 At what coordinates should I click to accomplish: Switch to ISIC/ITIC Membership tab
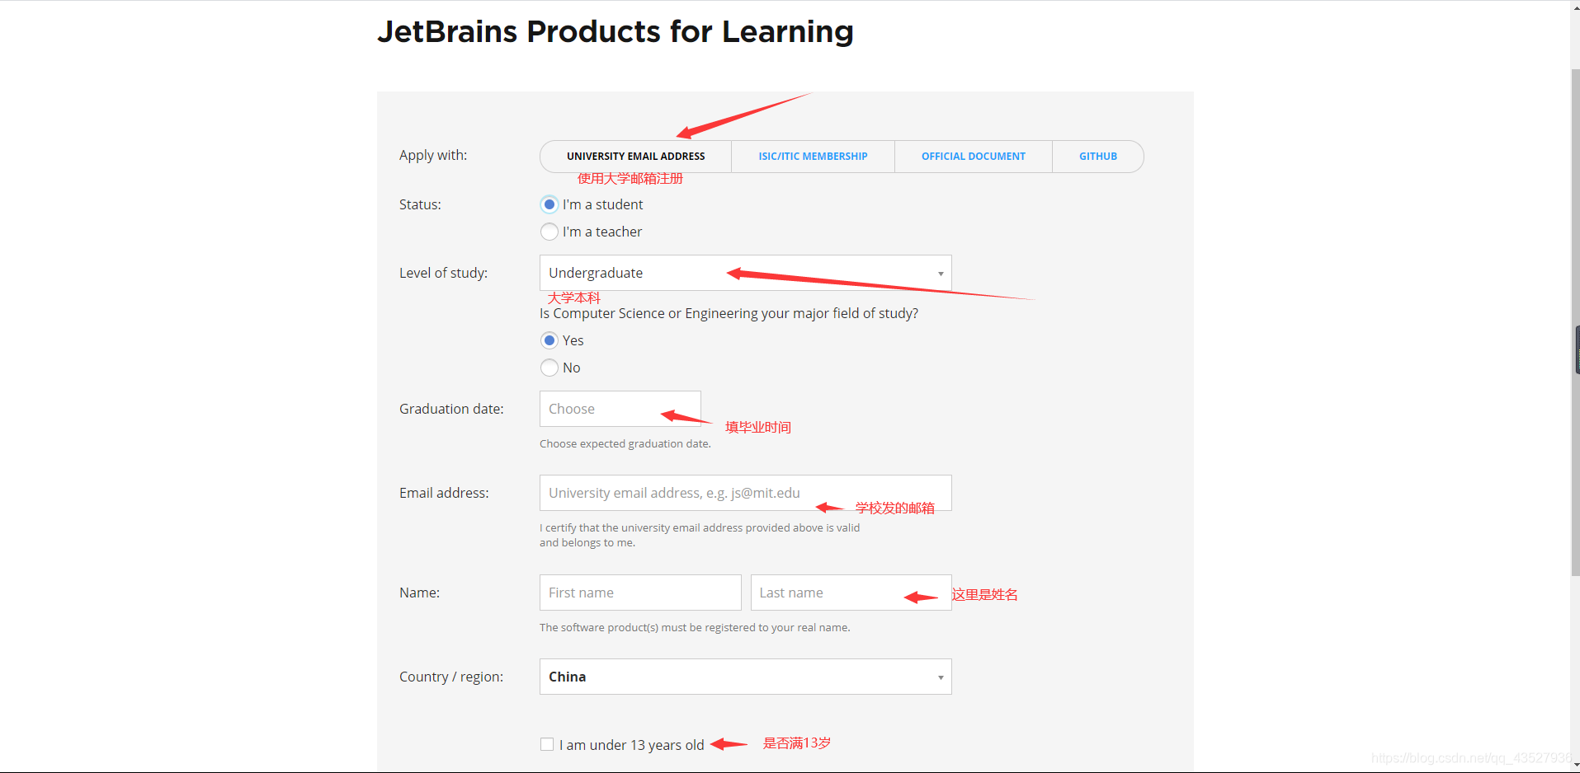813,157
